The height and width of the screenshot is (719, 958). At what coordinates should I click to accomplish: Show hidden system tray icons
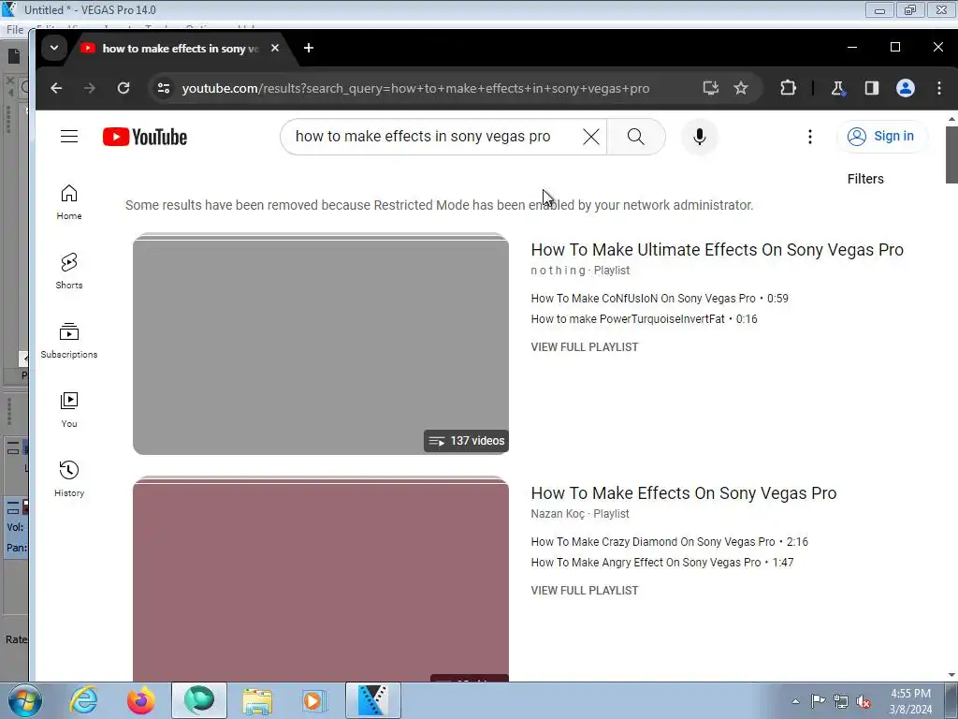click(x=795, y=701)
